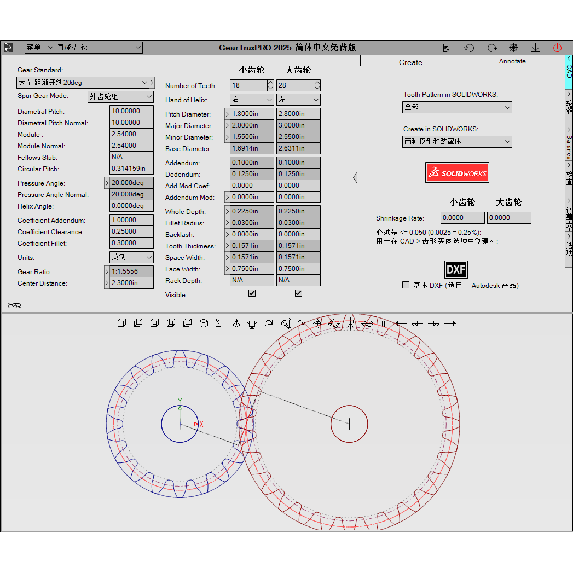The image size is (573, 573).
Task: Click the arrow button beside Backlash
Action: point(227,234)
